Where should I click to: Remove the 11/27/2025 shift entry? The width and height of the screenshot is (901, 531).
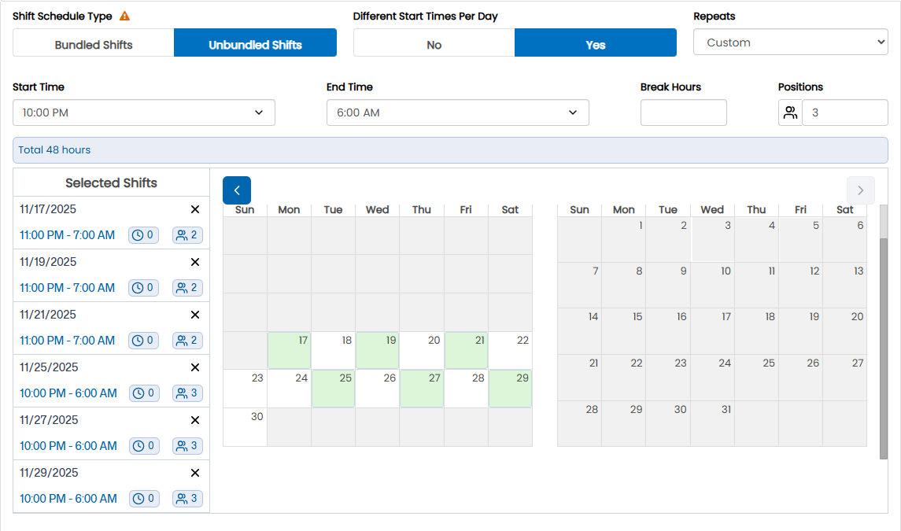(195, 420)
